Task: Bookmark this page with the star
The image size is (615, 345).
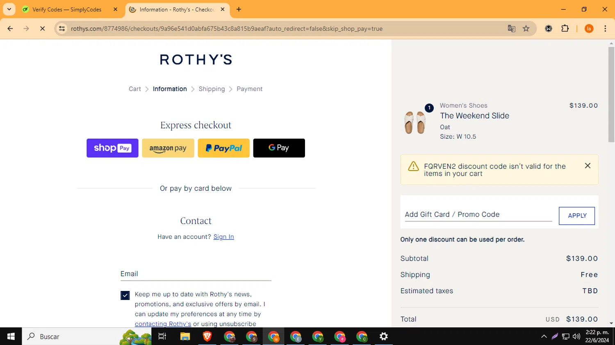Action: point(526,29)
